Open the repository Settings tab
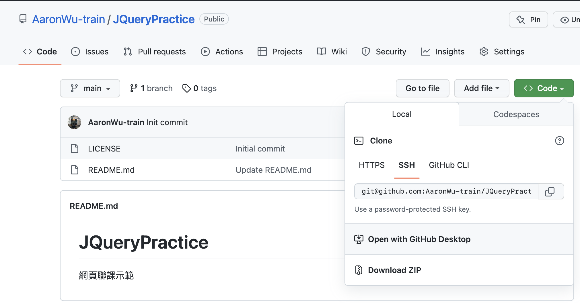Screen dimensions: 580x303 click(502, 52)
